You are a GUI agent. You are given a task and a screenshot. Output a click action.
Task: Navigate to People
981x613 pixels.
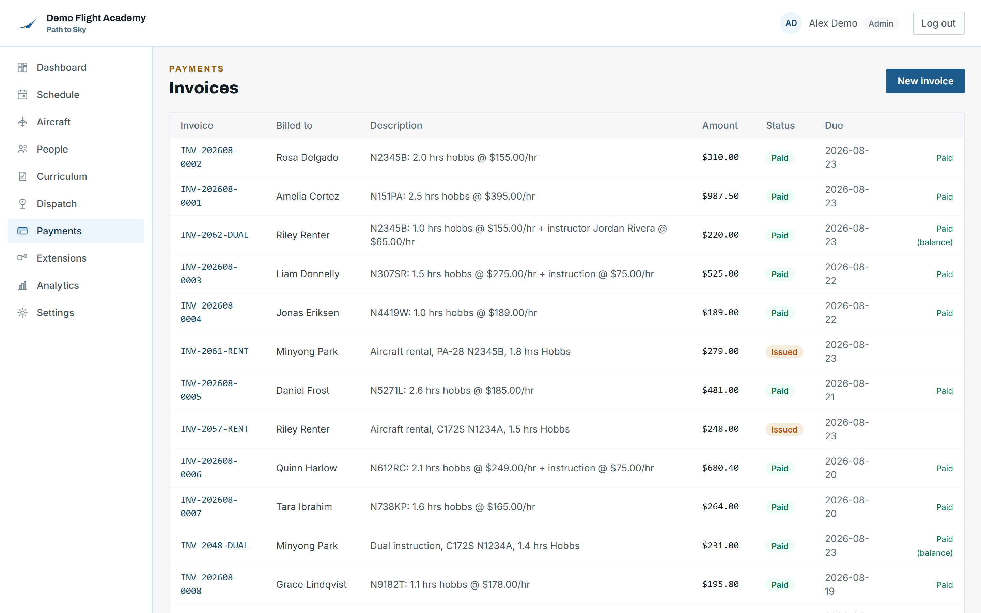coord(76,149)
